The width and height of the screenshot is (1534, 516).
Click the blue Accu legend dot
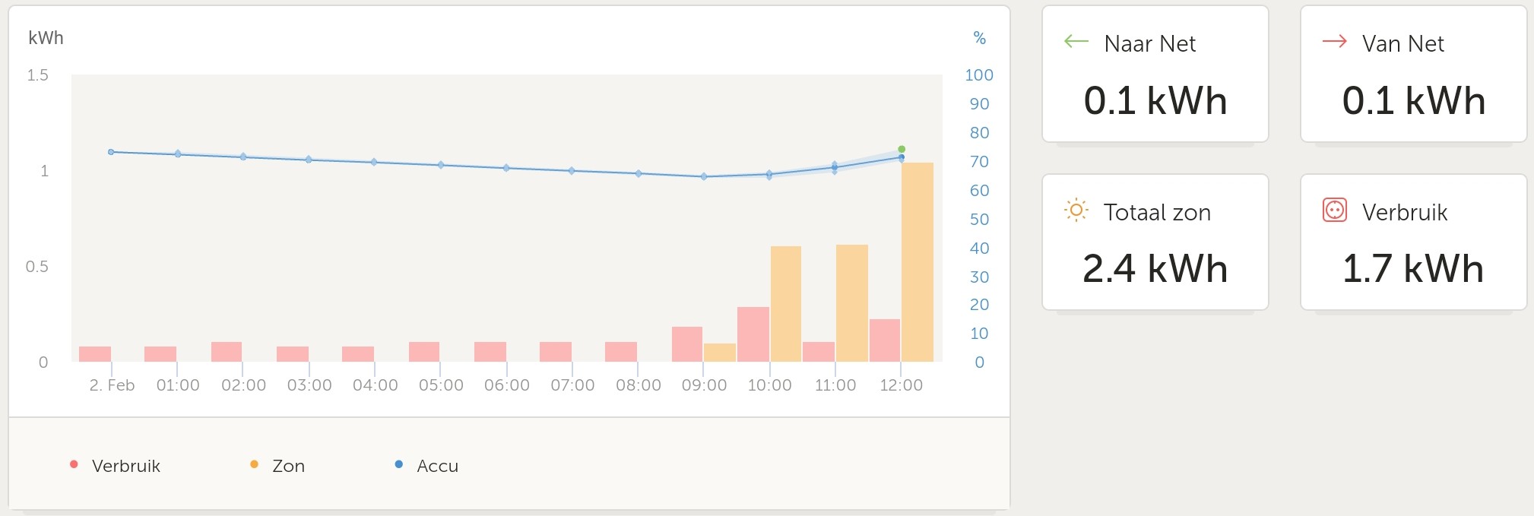click(399, 464)
